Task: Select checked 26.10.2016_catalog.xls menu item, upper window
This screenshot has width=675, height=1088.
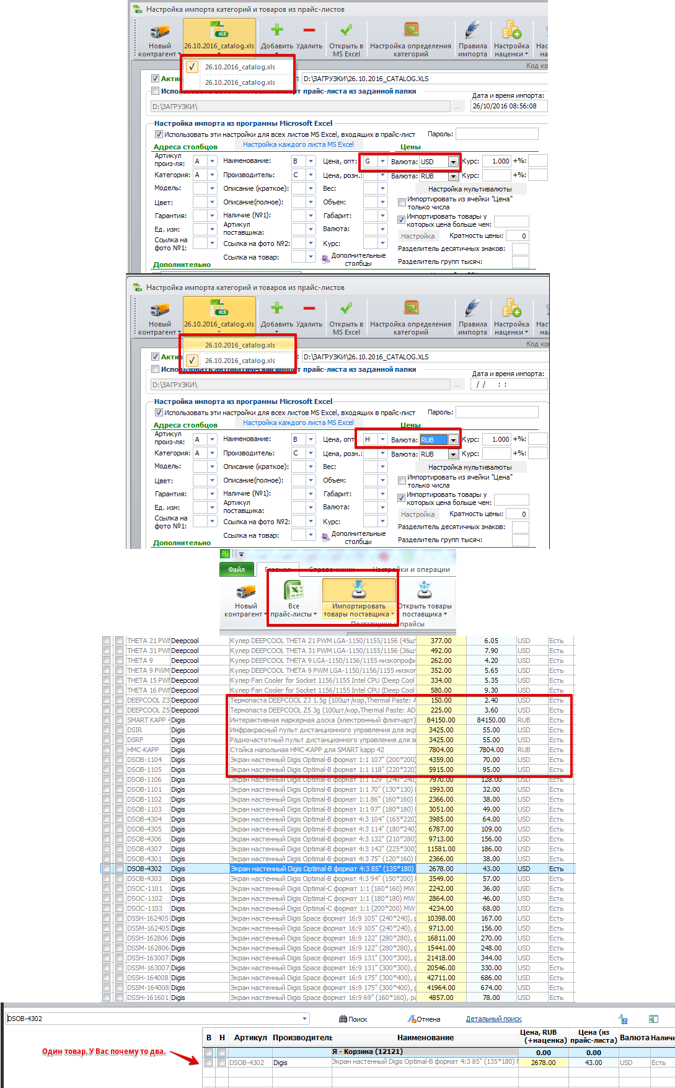Action: point(239,67)
